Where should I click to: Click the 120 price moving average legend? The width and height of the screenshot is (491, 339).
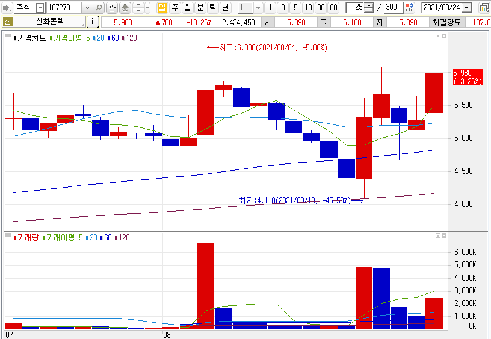129,38
